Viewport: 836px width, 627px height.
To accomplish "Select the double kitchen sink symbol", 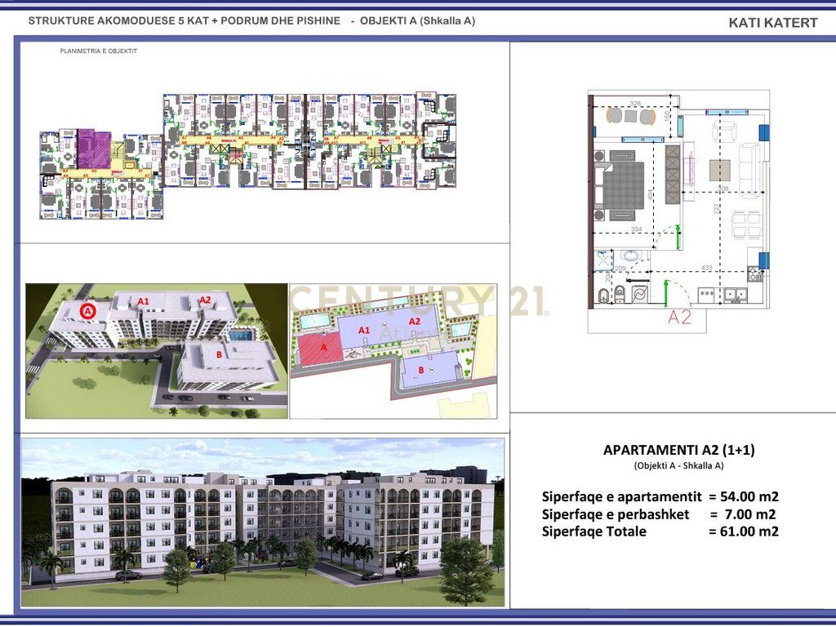I will pos(736,296).
